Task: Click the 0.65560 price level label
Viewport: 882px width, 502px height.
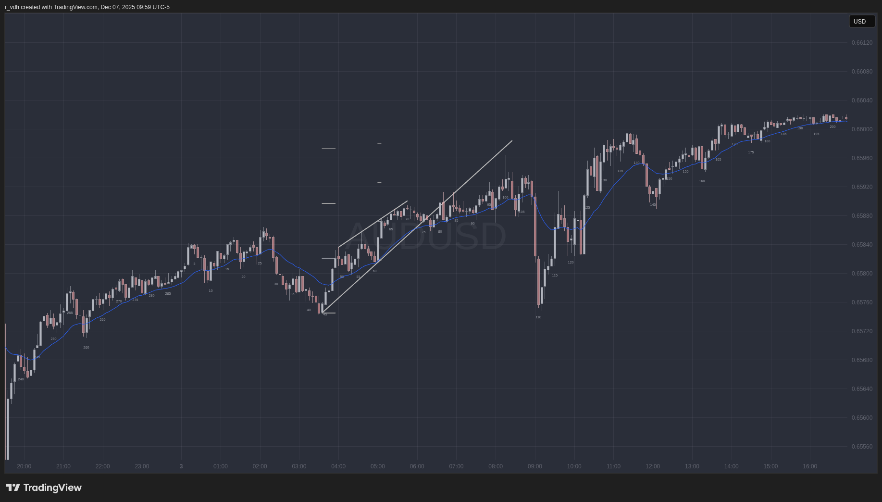Action: coord(861,447)
